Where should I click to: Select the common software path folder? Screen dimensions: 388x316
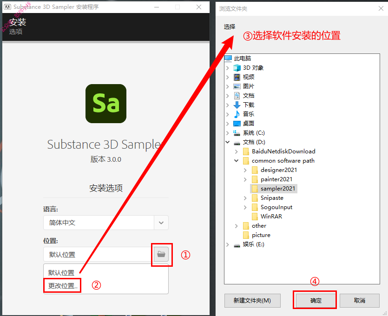(283, 161)
